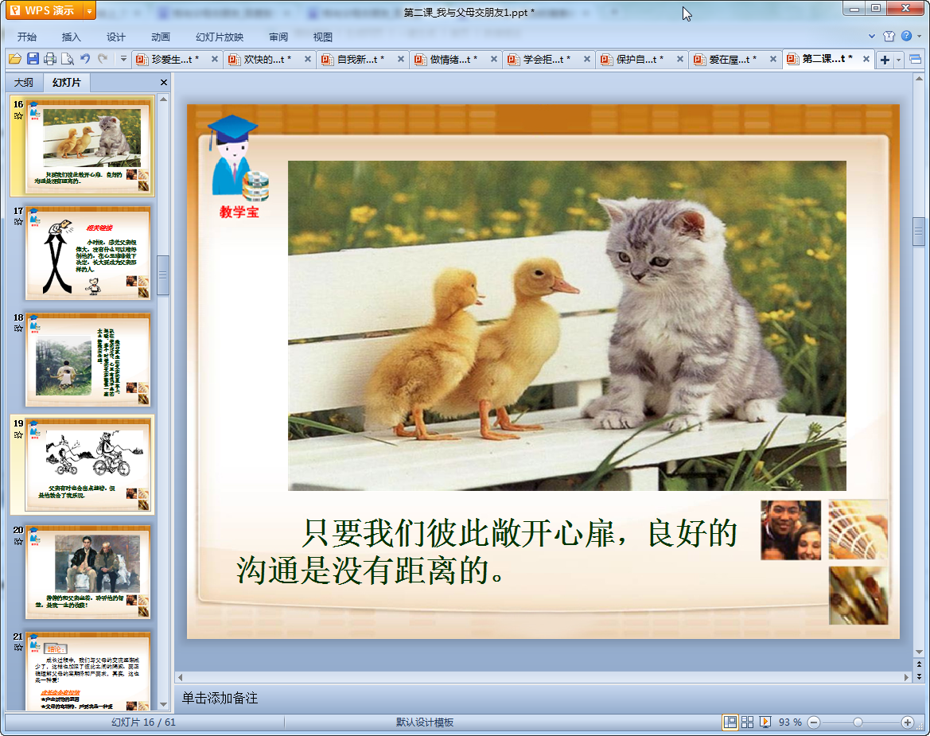Click the tab list icon at far right
The image size is (930, 736).
(915, 60)
